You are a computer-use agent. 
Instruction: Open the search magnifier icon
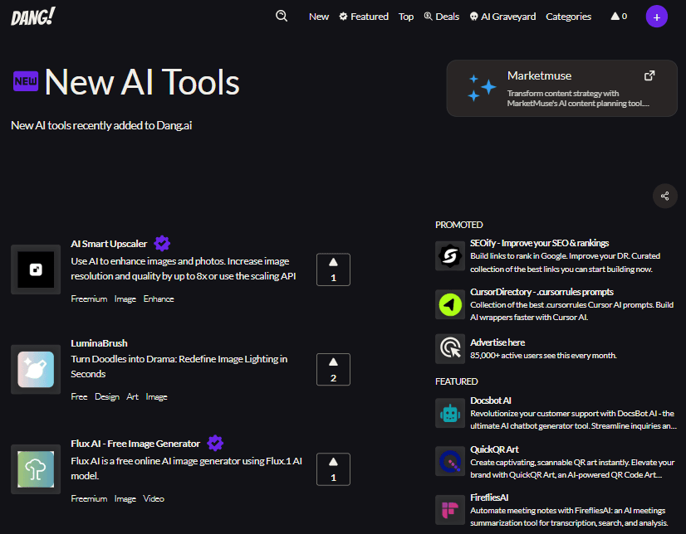coord(282,16)
